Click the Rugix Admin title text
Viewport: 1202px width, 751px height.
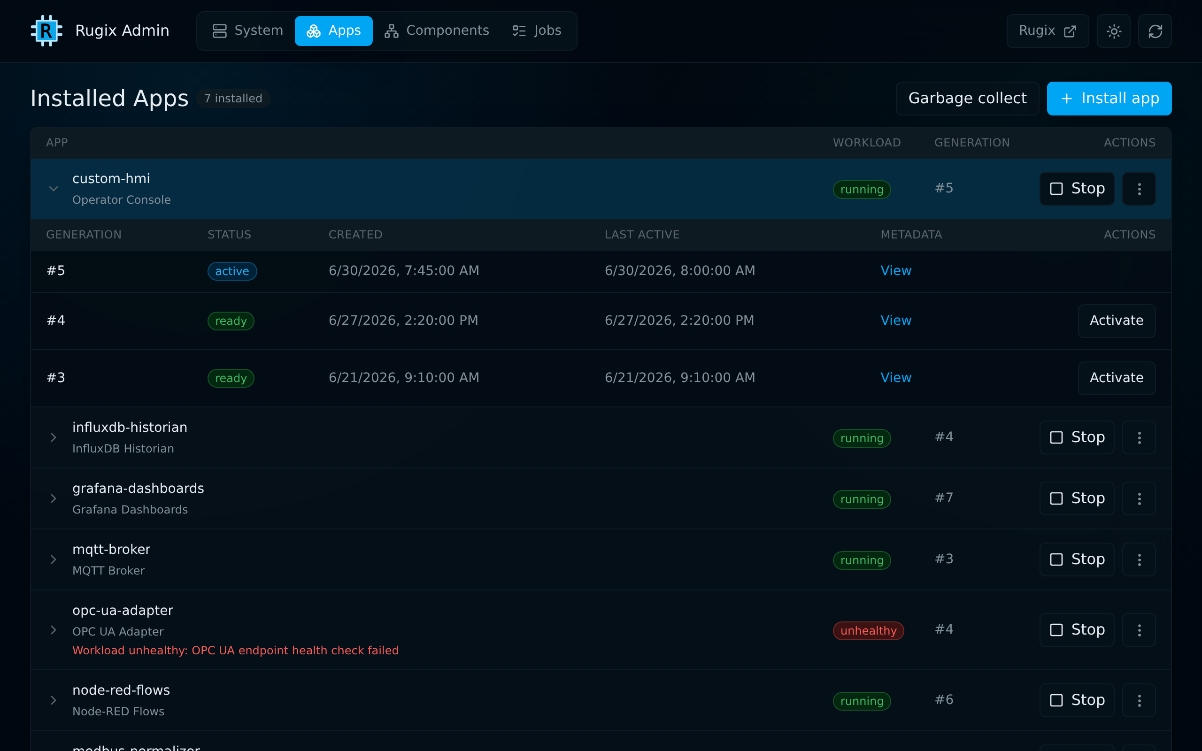[122, 31]
